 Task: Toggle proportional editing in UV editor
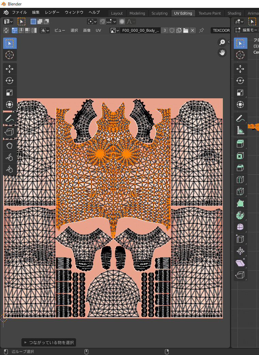[x=122, y=22]
